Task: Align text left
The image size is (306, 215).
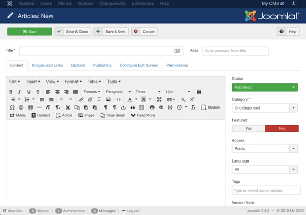Action: click(48, 92)
